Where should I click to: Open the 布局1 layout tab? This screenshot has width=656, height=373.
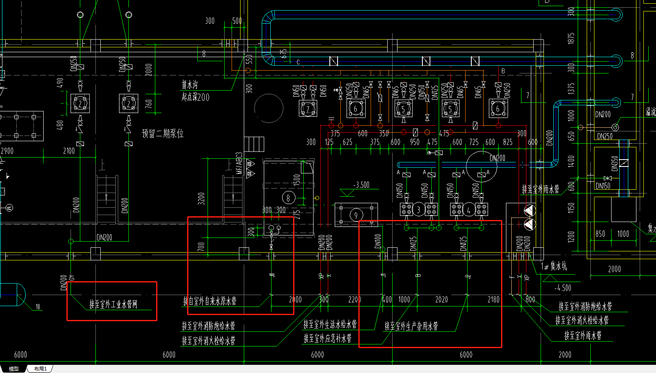pos(40,369)
